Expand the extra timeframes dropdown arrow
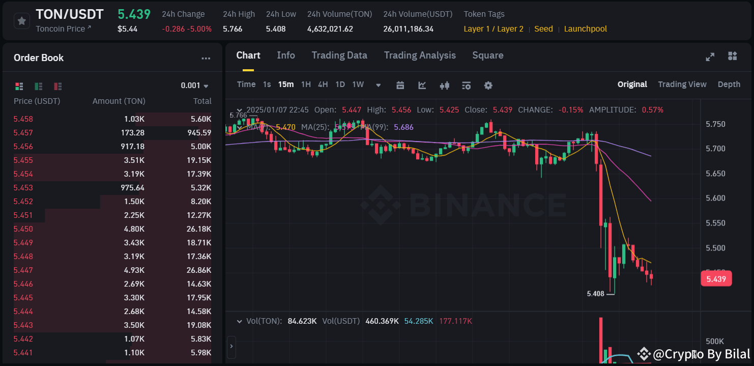The width and height of the screenshot is (754, 366). click(378, 85)
